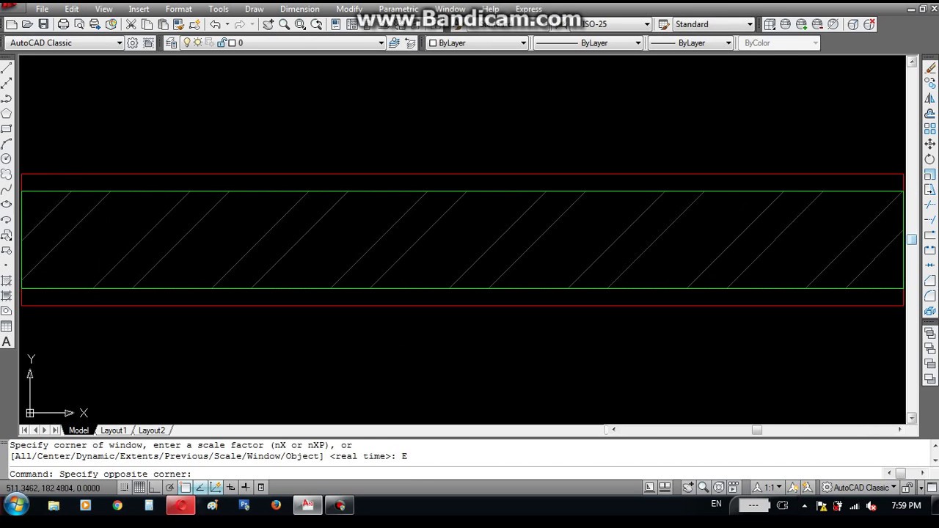
Task: Click the Erase tool in Modify toolbar
Action: (930, 68)
